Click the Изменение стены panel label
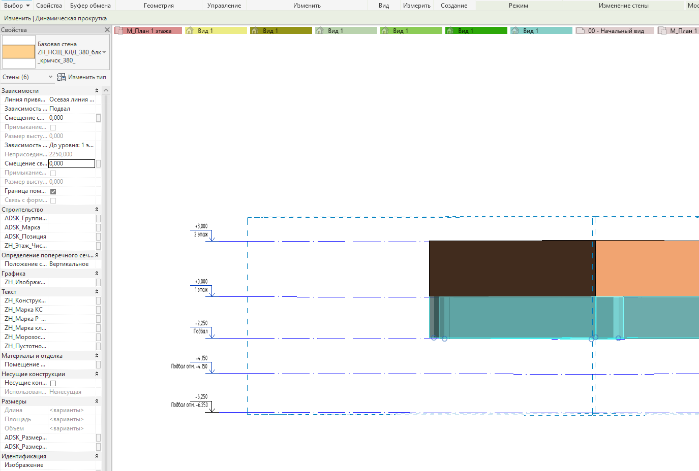The width and height of the screenshot is (699, 471). (624, 6)
